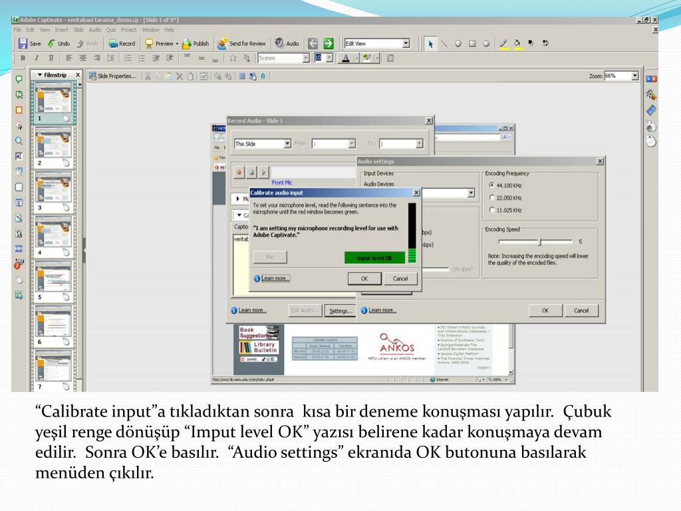681x511 pixels.
Task: Select slide 3 thumbnail in Filmstrip
Action: pos(53,189)
